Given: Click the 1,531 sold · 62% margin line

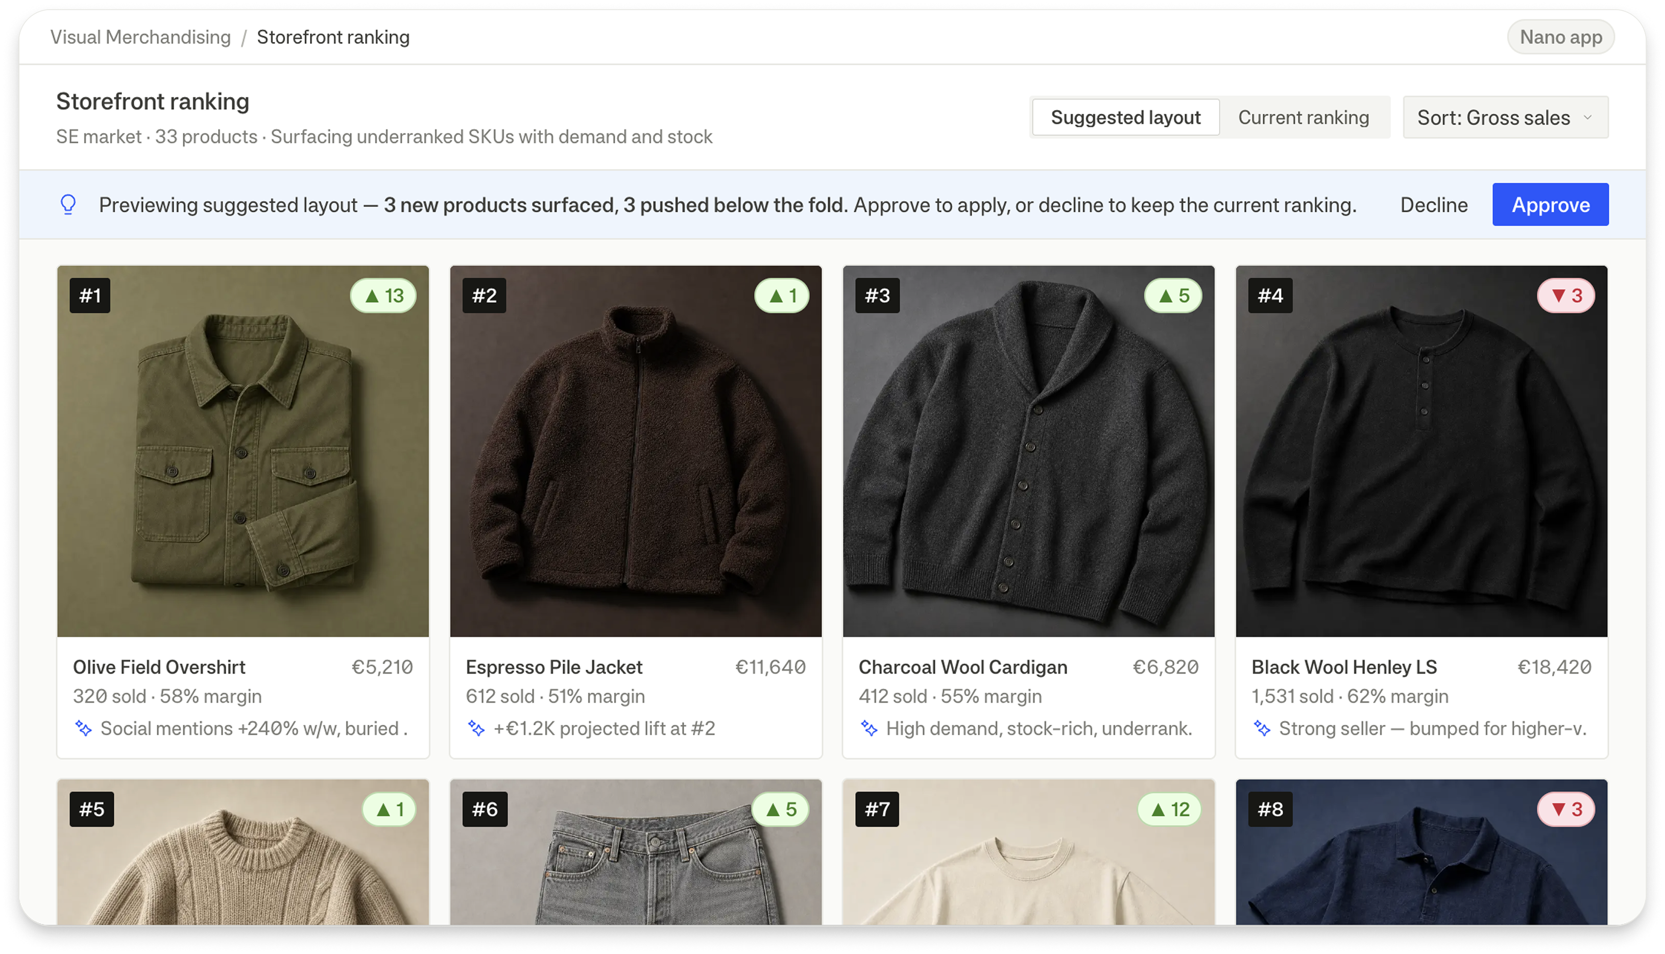Looking at the screenshot, I should coord(1350,696).
